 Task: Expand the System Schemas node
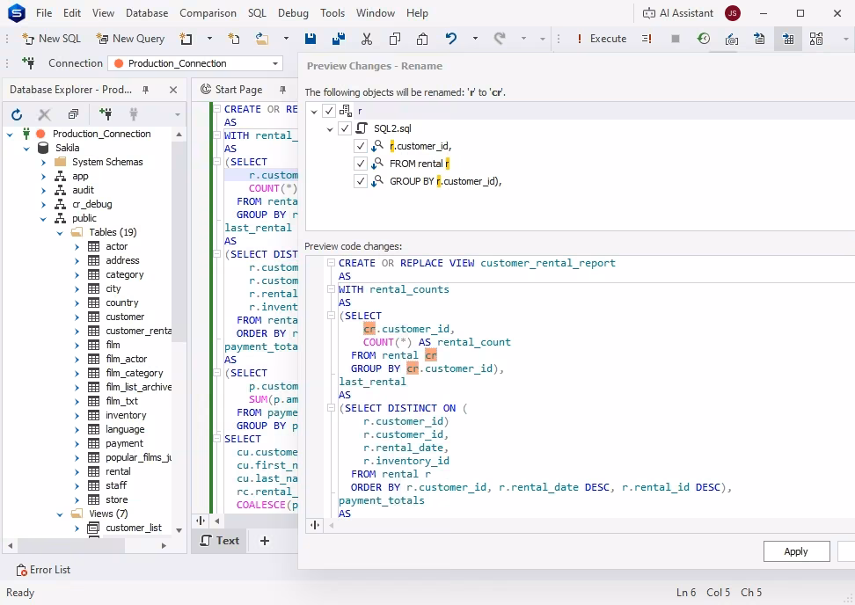[44, 163]
